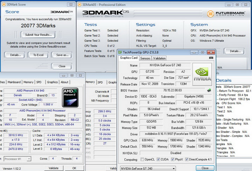Open the SPD tab in the second CPU-Z window
252x171 pixels.
pos(100,82)
